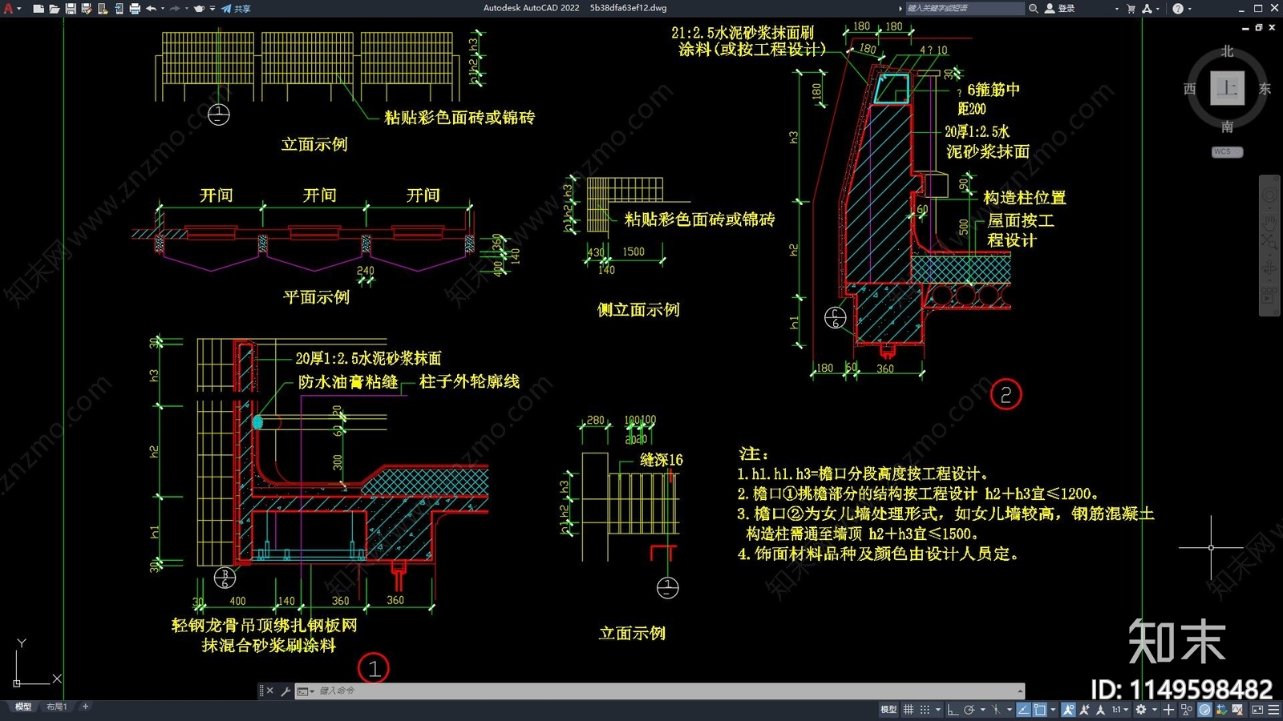1283x721 pixels.
Task: Open the 1:1 annotation scale dropdown
Action: (1120, 709)
